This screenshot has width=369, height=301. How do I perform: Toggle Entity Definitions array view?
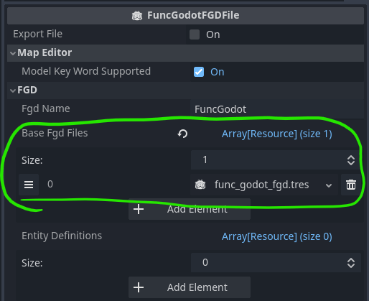(x=277, y=236)
